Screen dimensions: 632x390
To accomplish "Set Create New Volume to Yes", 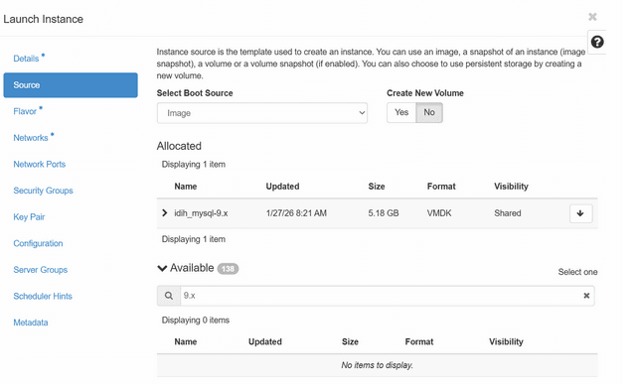I will 401,112.
